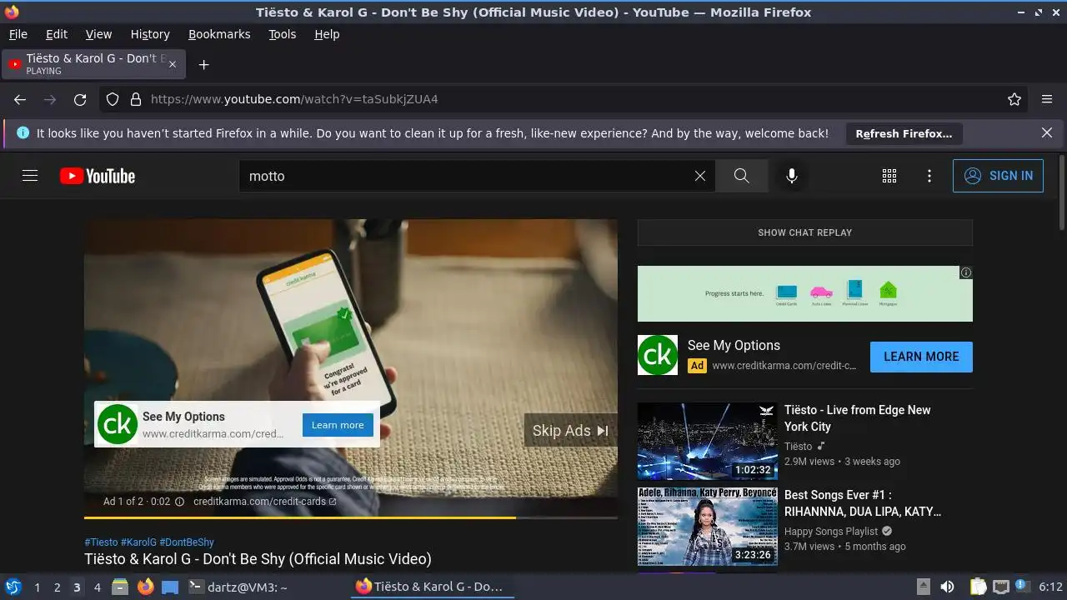This screenshot has width=1067, height=600.
Task: Bookmark this page with star
Action: click(x=1014, y=99)
